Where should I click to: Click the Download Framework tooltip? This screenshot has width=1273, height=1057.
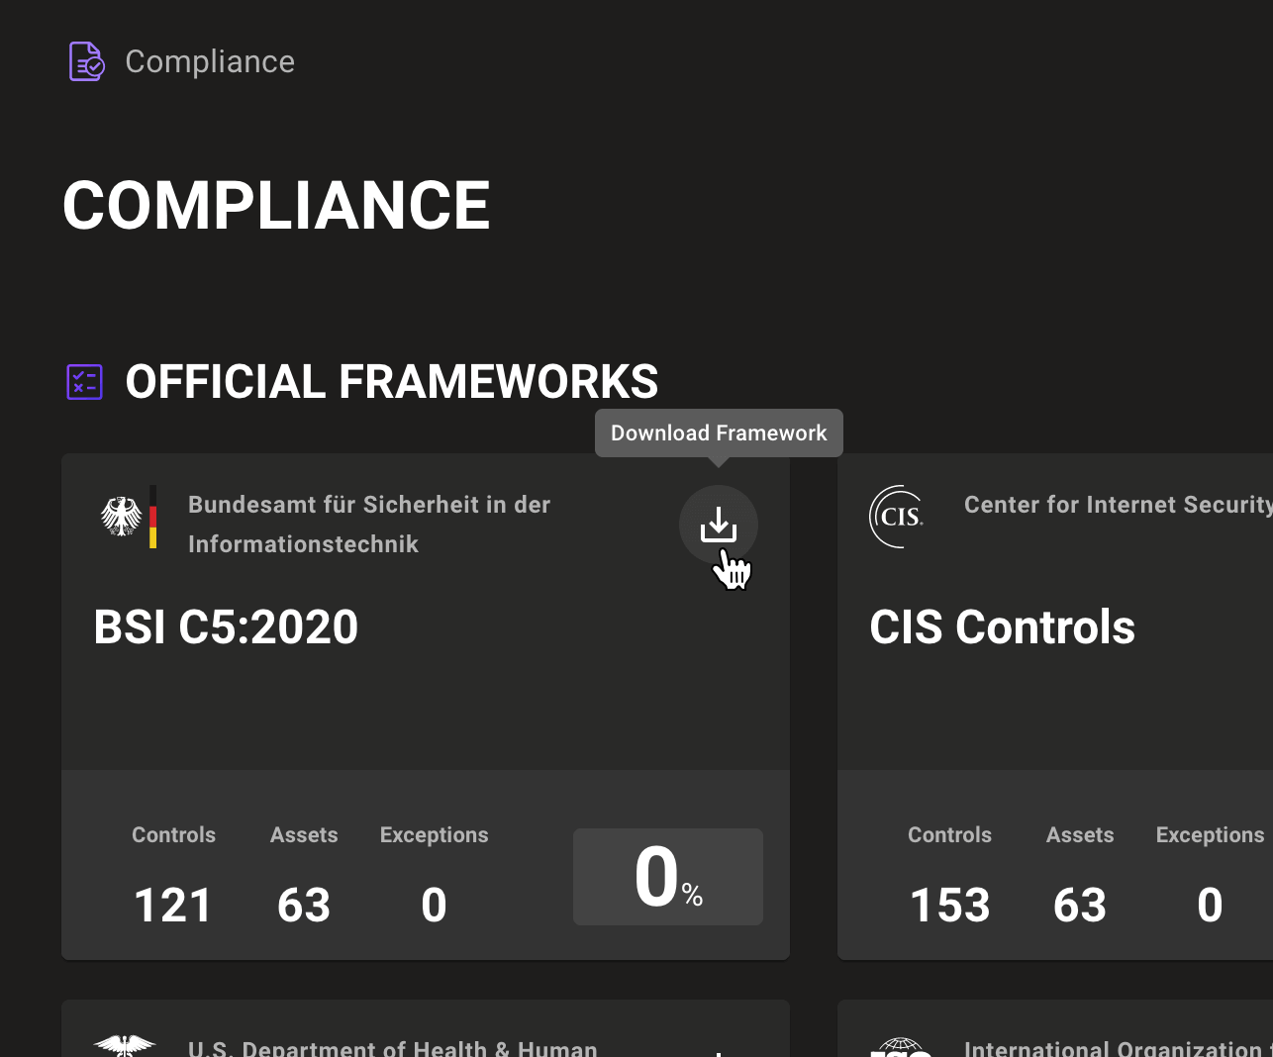point(718,432)
